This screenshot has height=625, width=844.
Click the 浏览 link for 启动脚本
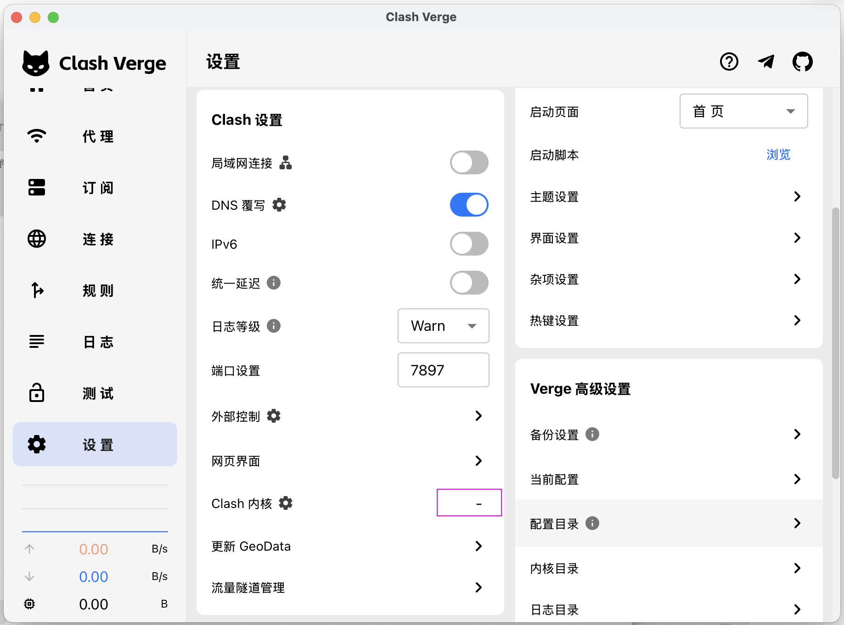coord(778,155)
